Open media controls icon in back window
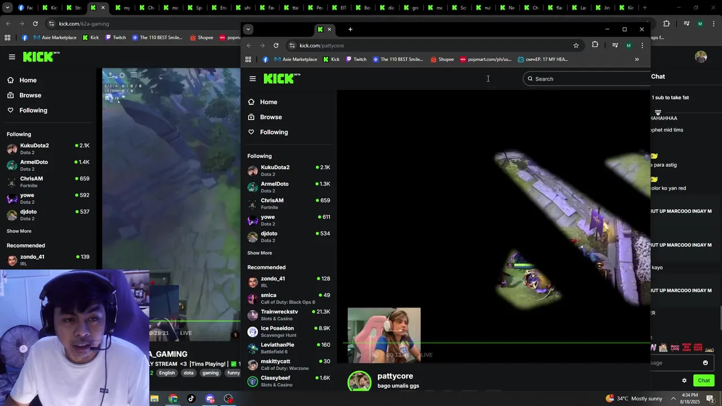 [x=686, y=24]
